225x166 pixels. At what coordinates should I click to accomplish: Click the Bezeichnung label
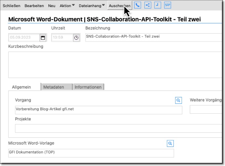[x=98, y=28]
